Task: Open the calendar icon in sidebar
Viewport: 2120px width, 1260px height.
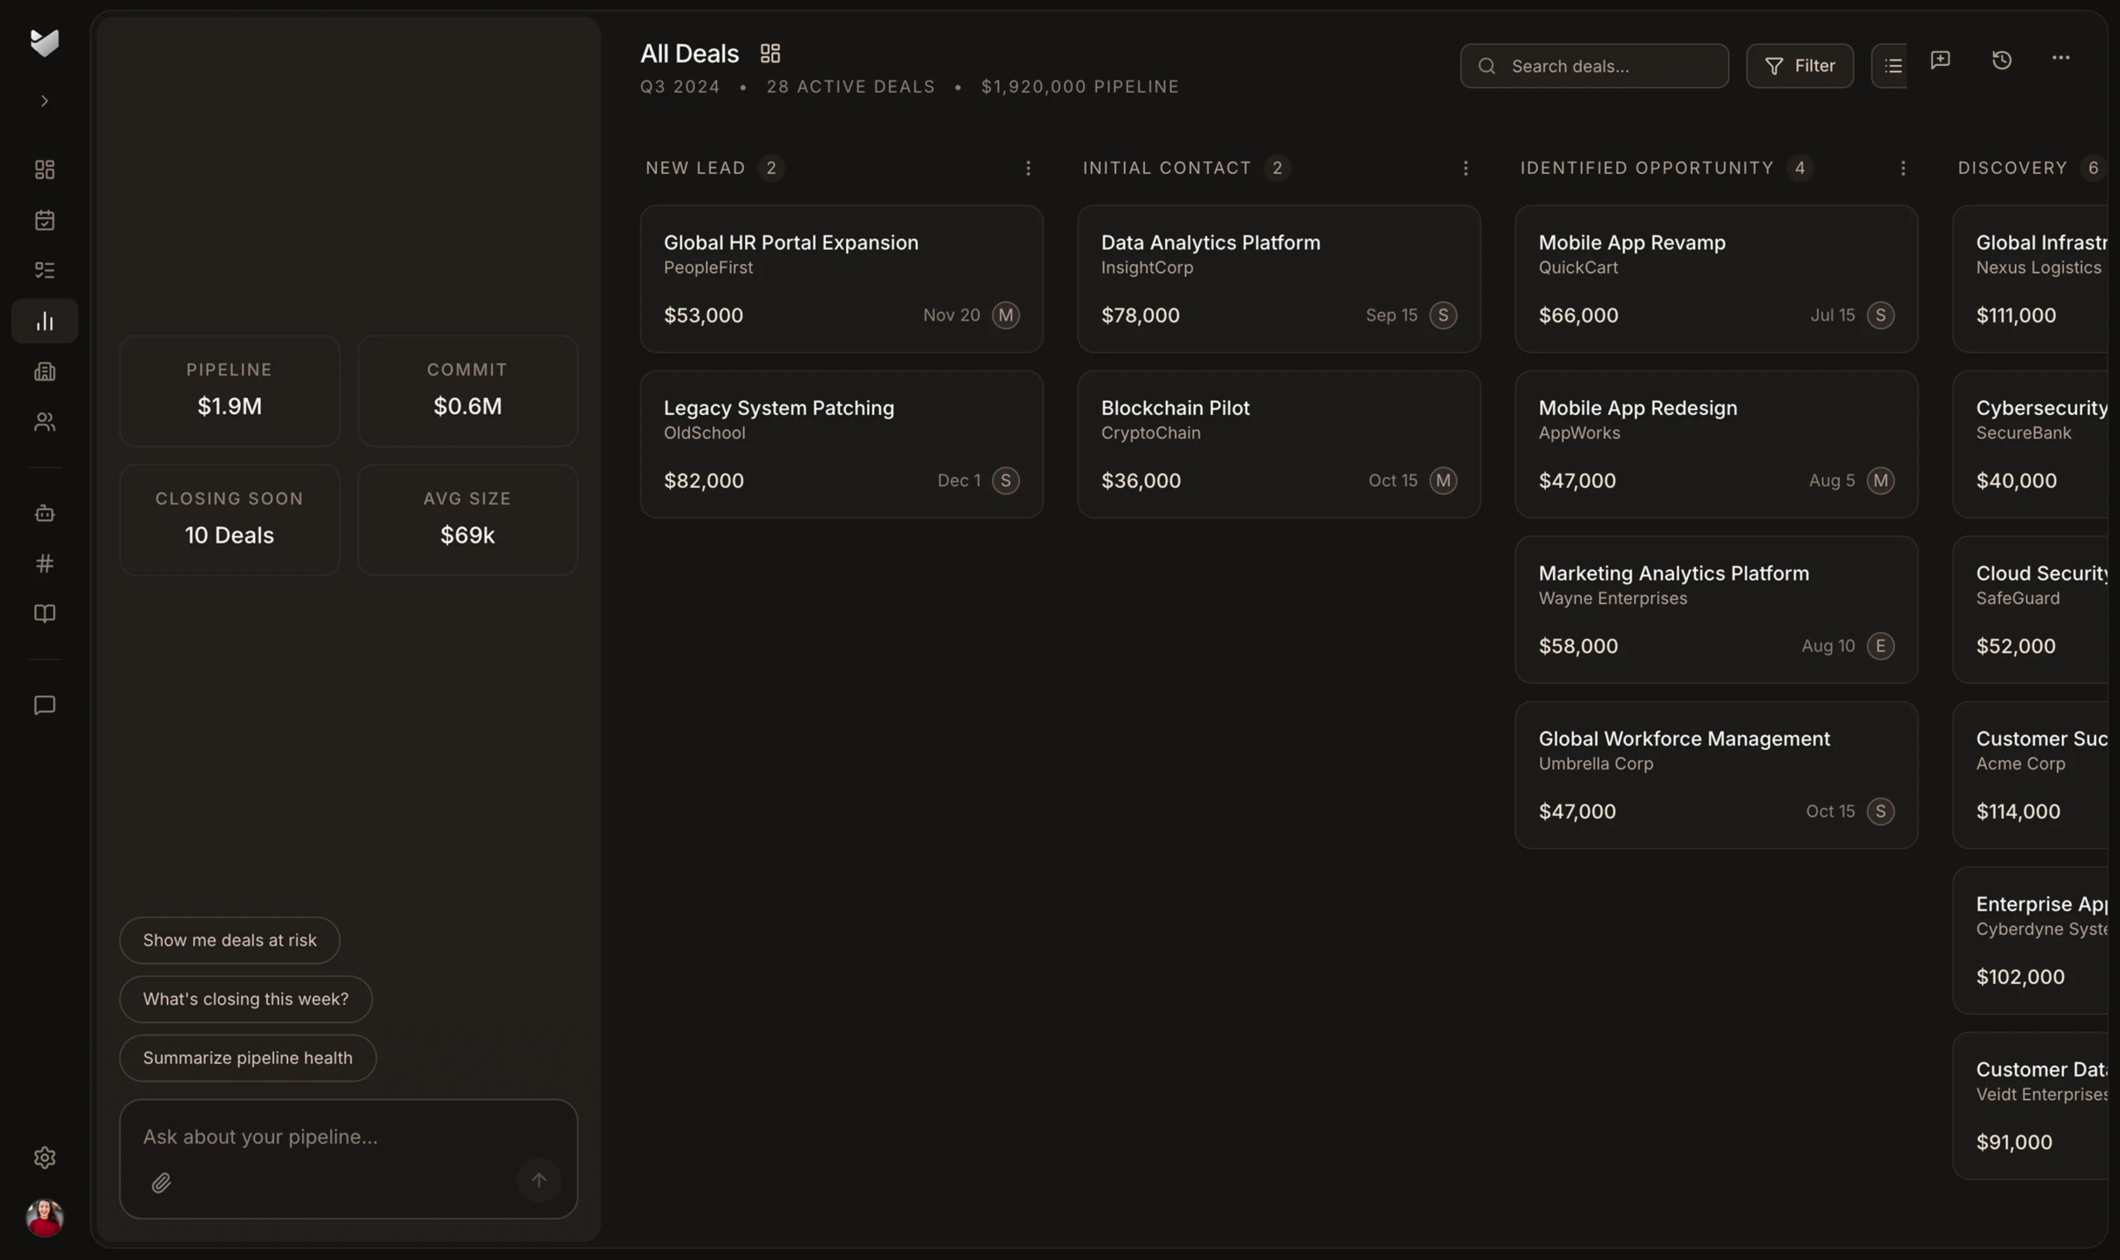Action: click(44, 220)
